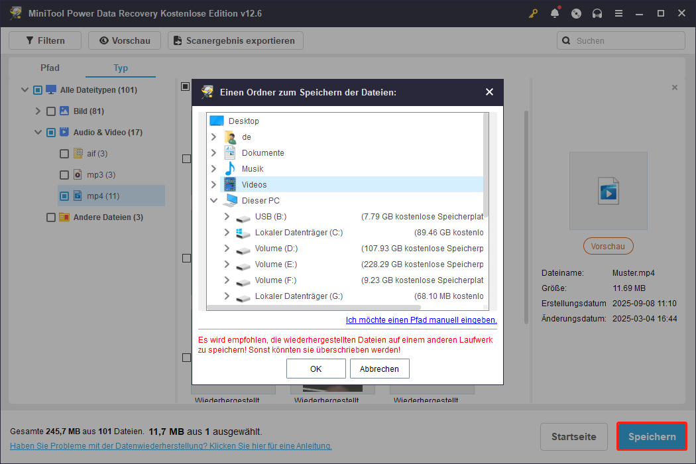Click the Suchen search input field

[x=626, y=40]
